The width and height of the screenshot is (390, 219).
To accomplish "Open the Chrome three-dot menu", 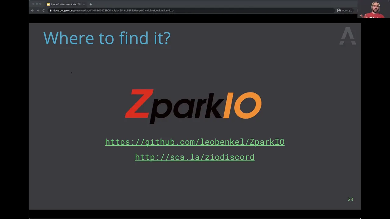I will click(x=357, y=10).
